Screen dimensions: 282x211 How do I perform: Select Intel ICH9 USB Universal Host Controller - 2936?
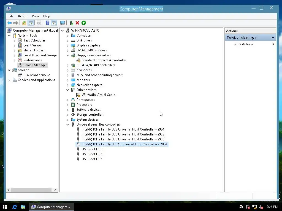pyautogui.click(x=123, y=139)
